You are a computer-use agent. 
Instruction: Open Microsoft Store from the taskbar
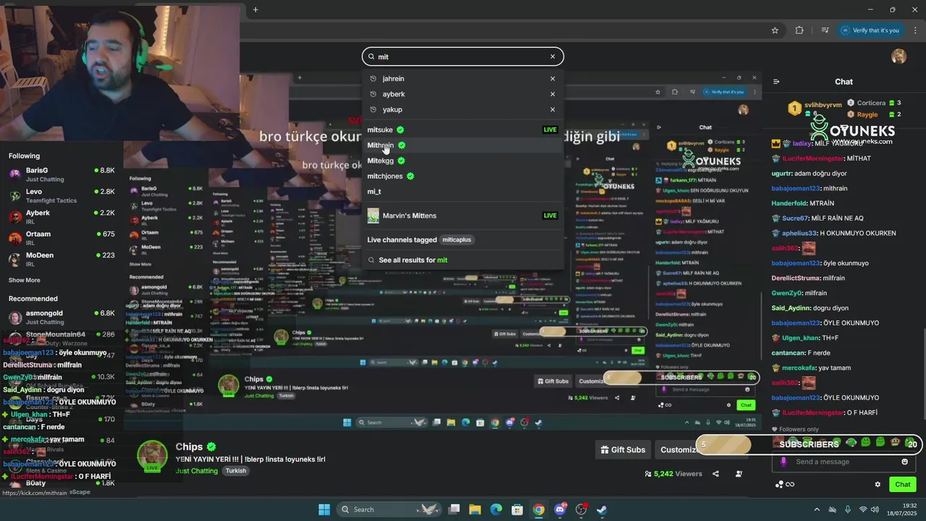[517, 509]
